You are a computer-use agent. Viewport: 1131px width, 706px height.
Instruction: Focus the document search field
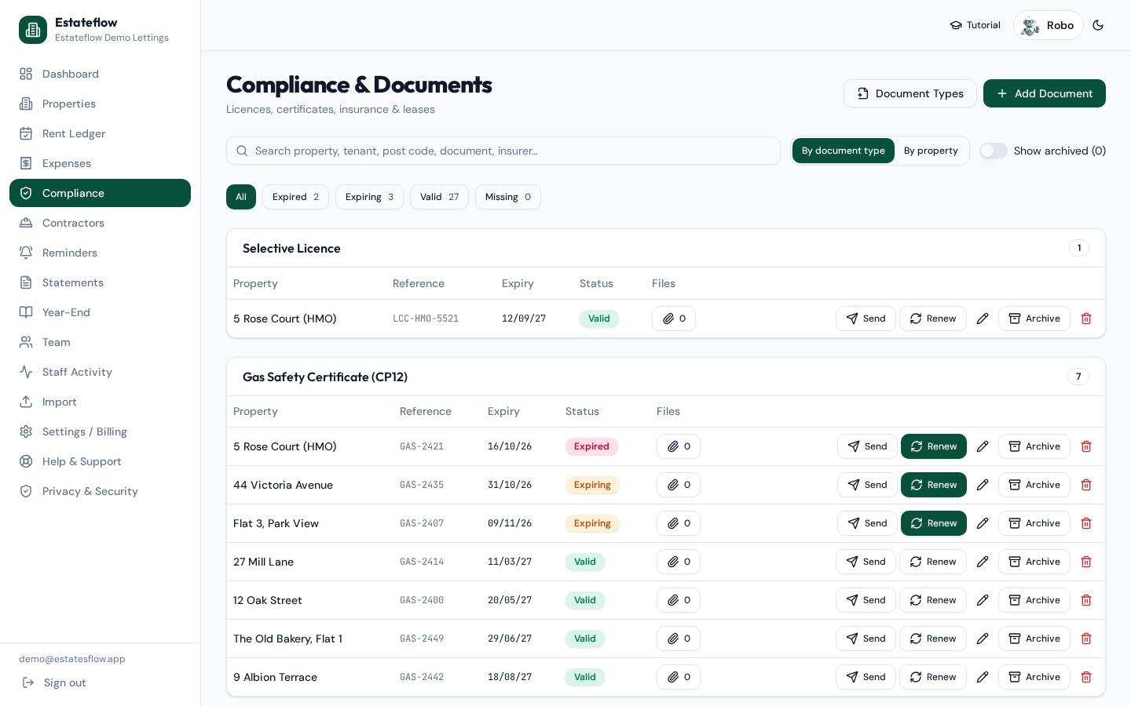[503, 151]
